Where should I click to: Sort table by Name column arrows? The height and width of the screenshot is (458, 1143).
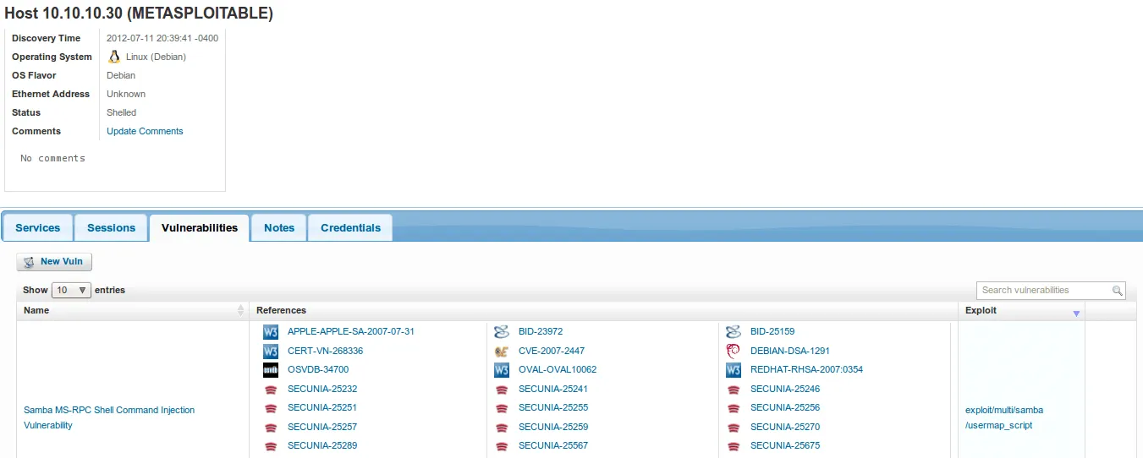click(x=241, y=311)
